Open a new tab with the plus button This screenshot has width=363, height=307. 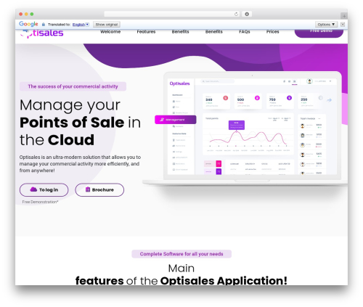tap(344, 16)
